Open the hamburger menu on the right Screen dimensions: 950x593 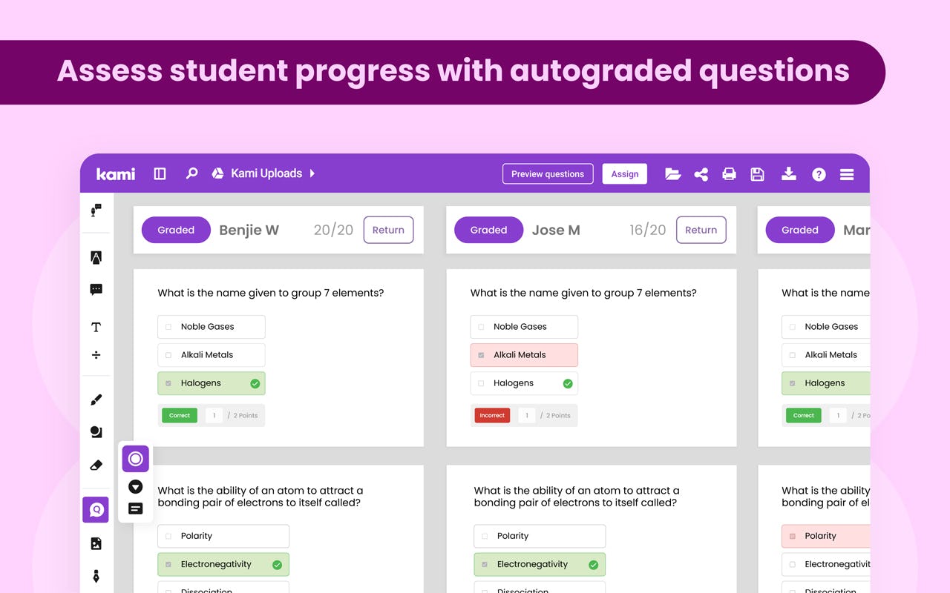(846, 173)
